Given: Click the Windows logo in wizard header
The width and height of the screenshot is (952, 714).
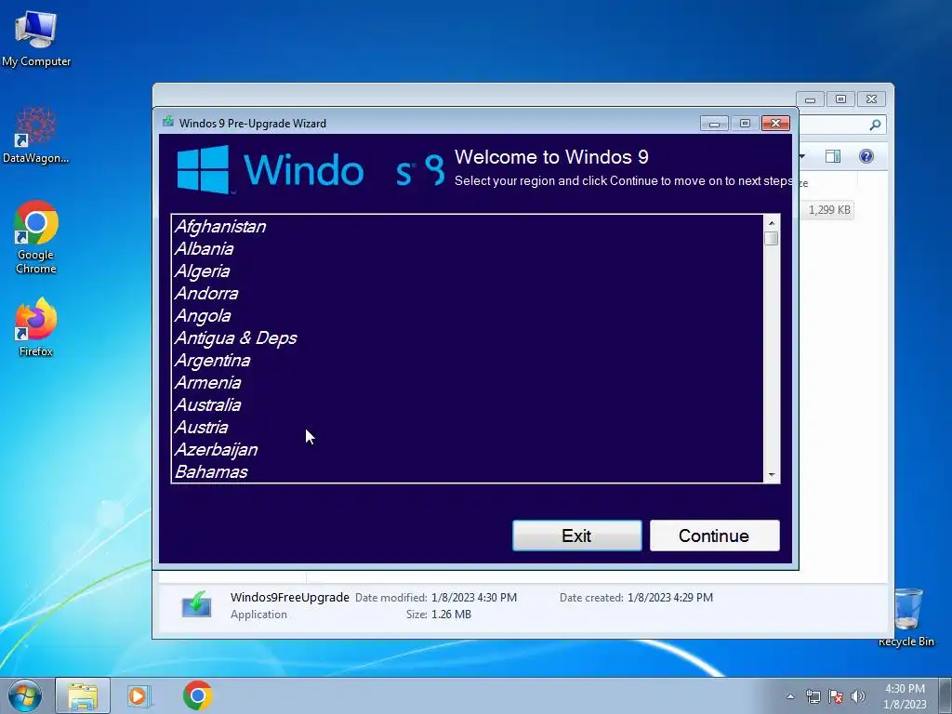Looking at the screenshot, I should [204, 169].
